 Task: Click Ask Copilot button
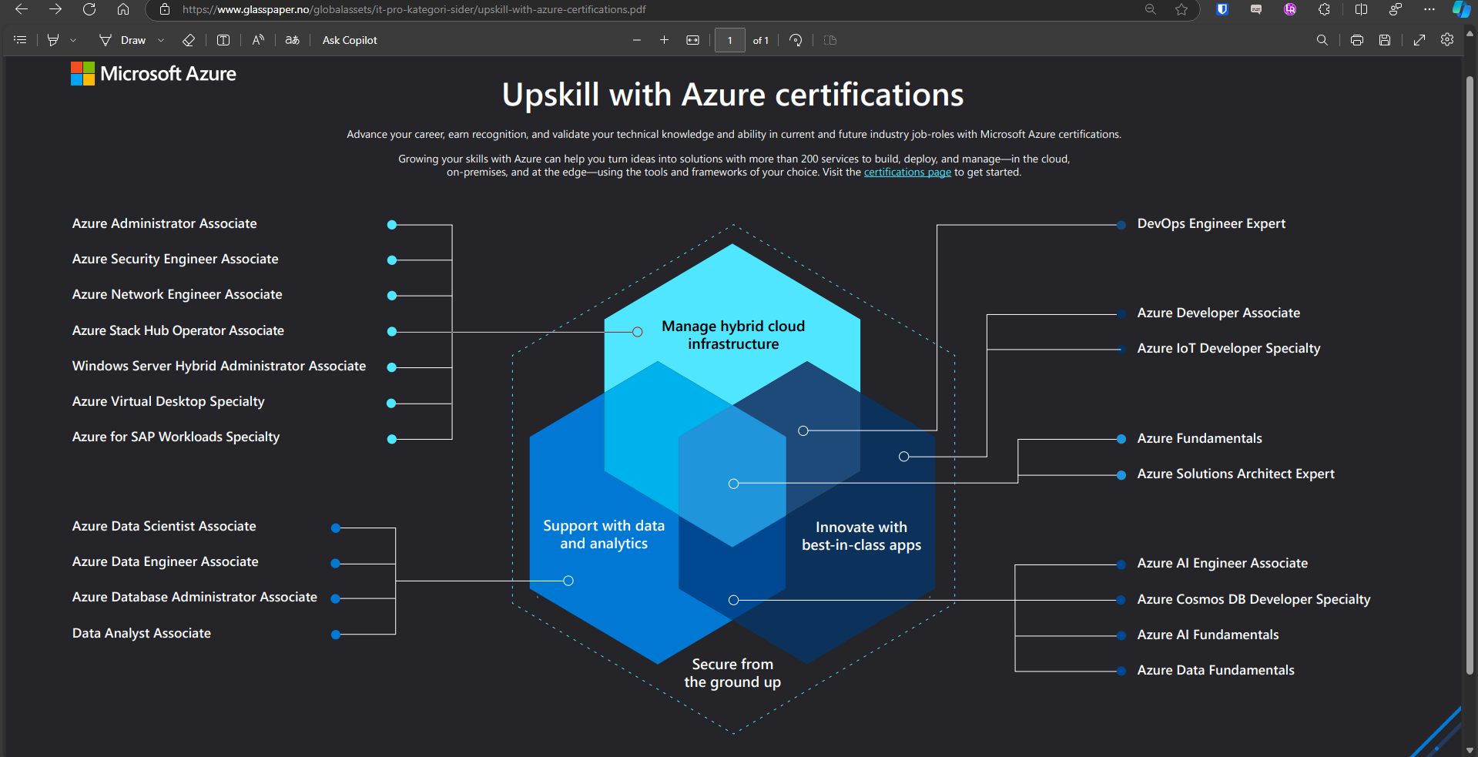(350, 40)
